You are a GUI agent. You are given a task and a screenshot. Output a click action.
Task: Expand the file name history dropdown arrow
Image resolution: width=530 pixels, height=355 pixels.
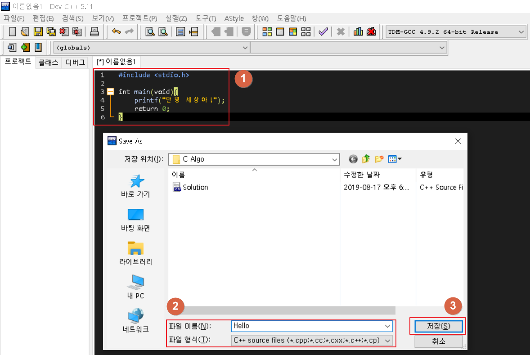point(387,326)
